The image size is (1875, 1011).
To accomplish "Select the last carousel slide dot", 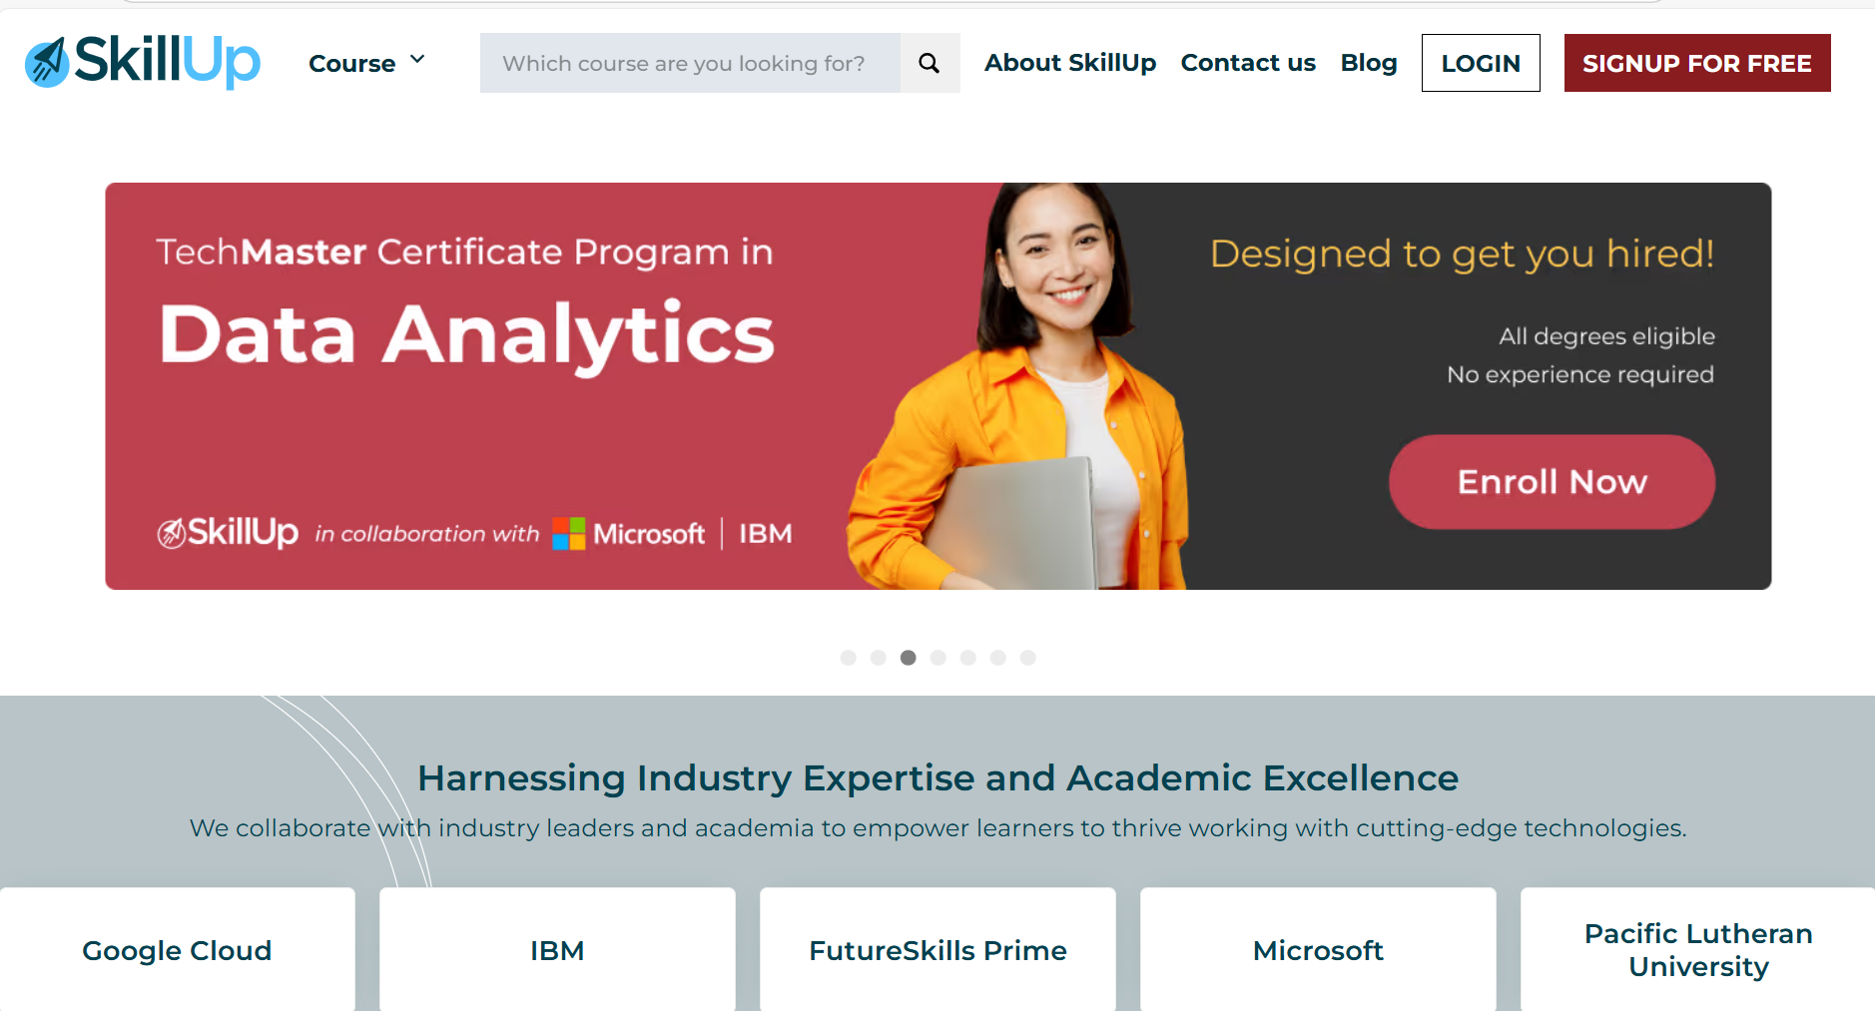I will [x=1028, y=658].
